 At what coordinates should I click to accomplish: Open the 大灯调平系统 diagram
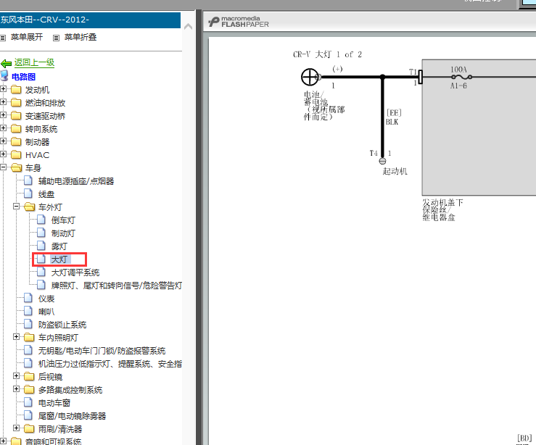[x=75, y=273]
